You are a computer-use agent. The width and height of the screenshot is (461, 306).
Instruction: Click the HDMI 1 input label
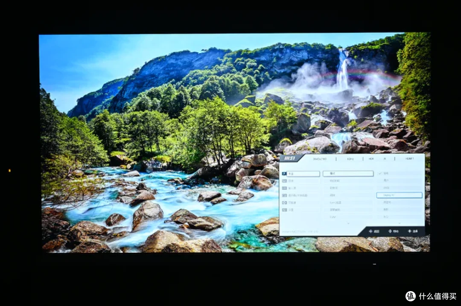pyautogui.click(x=409, y=159)
